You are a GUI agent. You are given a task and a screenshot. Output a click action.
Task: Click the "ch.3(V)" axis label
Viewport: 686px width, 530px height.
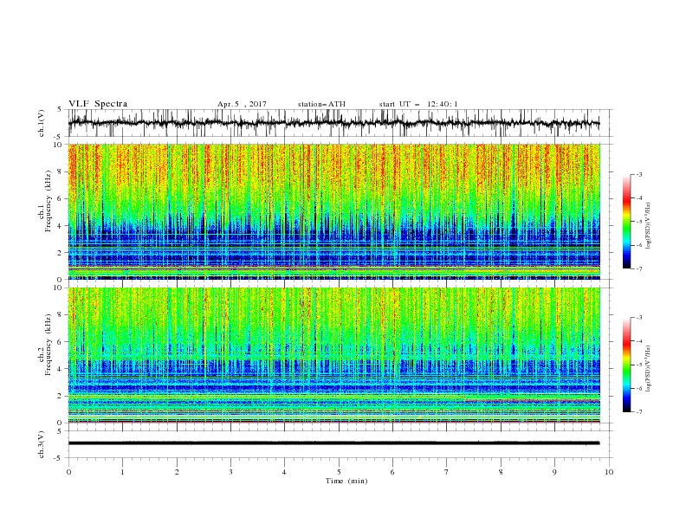[x=42, y=444]
